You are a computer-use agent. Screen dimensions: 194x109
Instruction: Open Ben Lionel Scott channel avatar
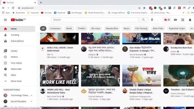43,91
